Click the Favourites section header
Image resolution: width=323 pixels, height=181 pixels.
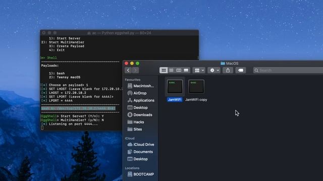132,79
